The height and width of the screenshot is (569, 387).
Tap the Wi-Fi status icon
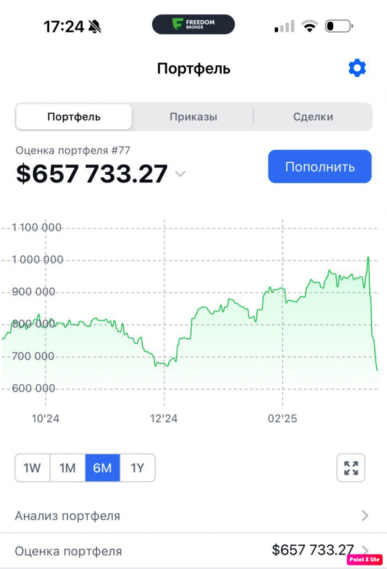coord(308,26)
